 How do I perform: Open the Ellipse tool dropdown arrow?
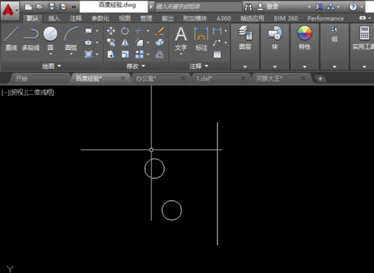(x=97, y=42)
